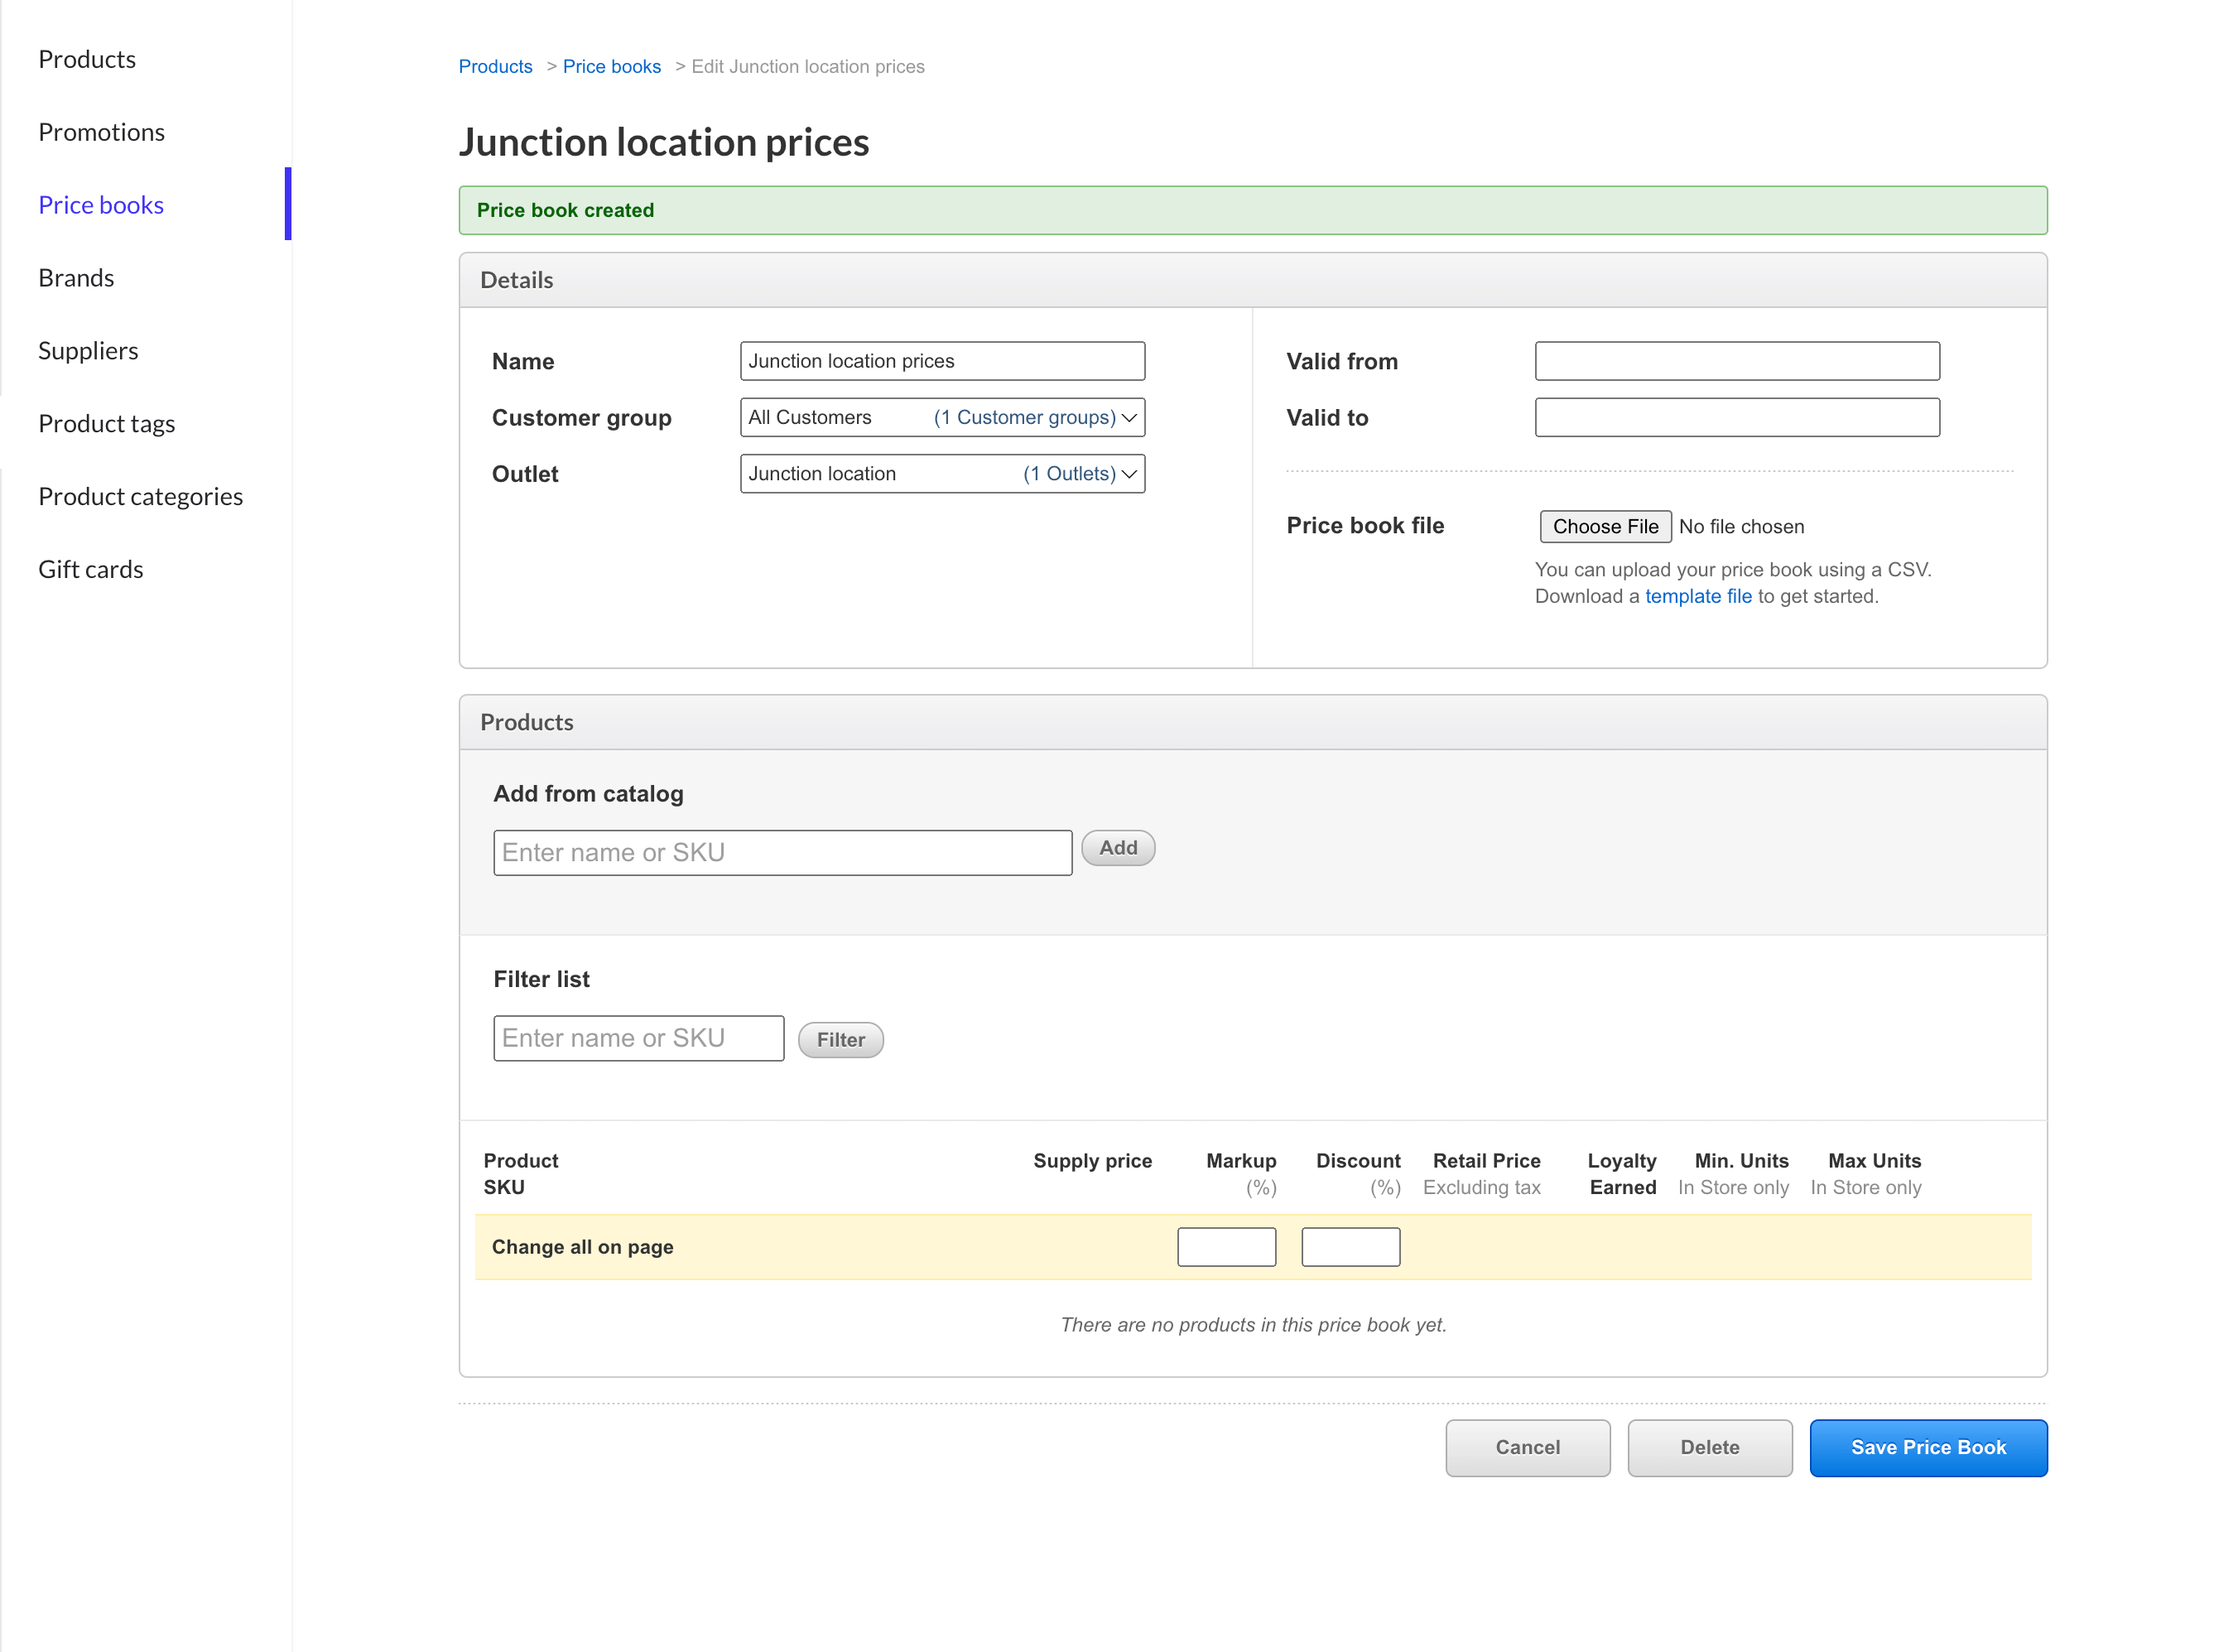Click the Loyalty Earned column header
Screen dimensions: 2214x1652
coord(1621,1174)
